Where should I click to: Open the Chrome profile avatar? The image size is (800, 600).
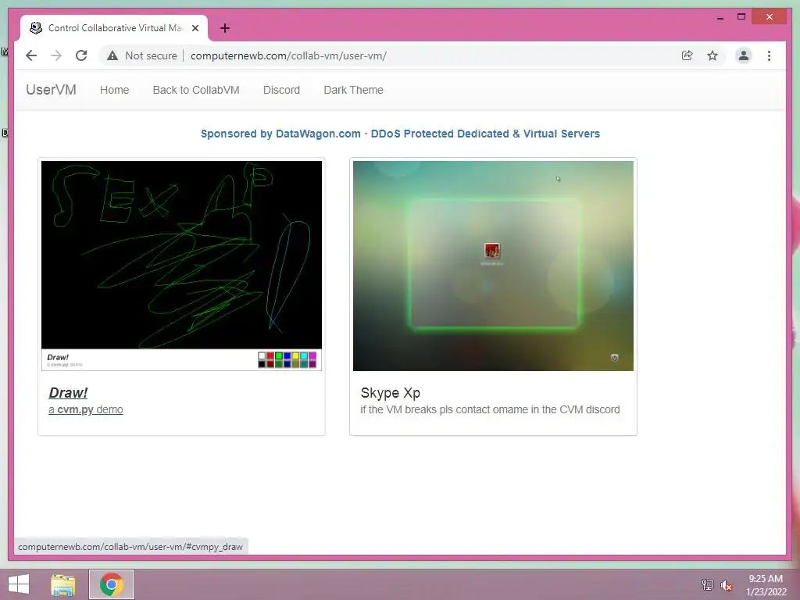(x=744, y=55)
